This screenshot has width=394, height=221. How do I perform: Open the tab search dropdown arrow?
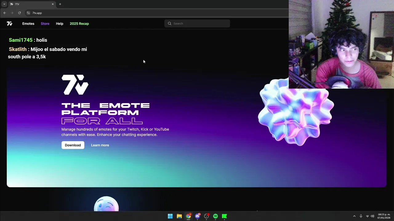click(x=4, y=4)
